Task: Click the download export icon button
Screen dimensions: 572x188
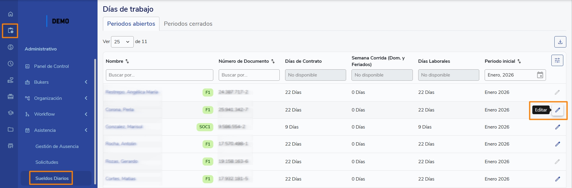Action: click(x=560, y=42)
